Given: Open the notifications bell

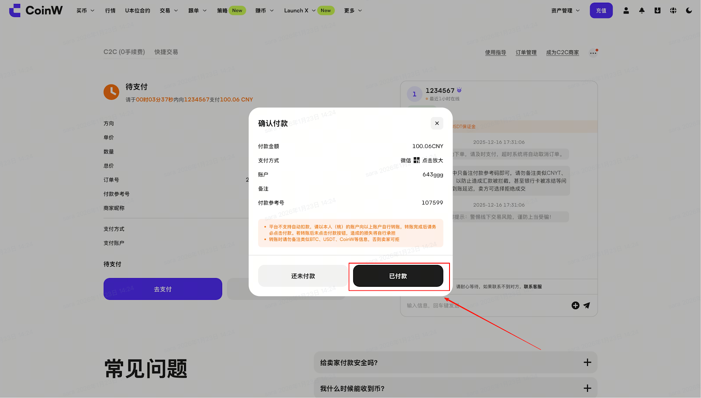Looking at the screenshot, I should tap(642, 11).
